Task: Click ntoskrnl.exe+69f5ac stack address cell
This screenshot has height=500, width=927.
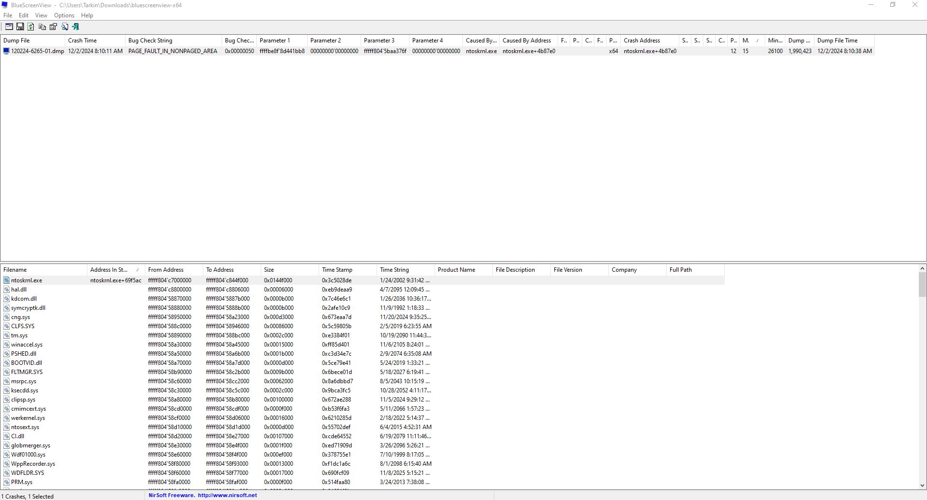Action: click(x=116, y=280)
